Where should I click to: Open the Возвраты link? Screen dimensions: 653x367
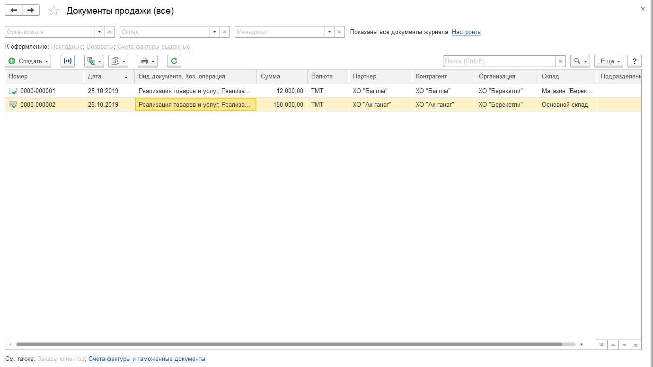click(100, 47)
